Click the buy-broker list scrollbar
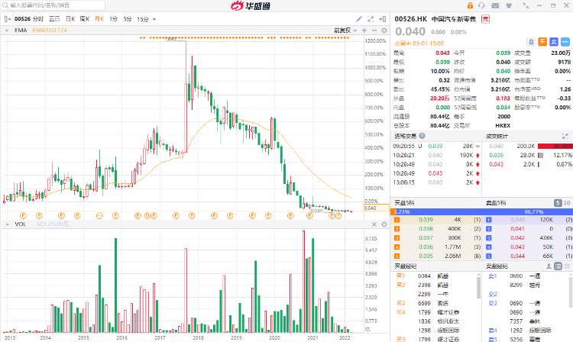Screen dimensions: 573x342 pos(478,286)
